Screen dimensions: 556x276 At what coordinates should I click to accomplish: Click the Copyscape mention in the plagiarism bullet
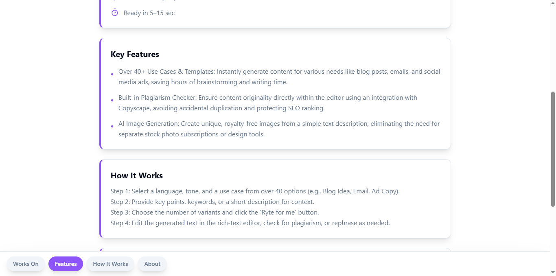coord(134,108)
